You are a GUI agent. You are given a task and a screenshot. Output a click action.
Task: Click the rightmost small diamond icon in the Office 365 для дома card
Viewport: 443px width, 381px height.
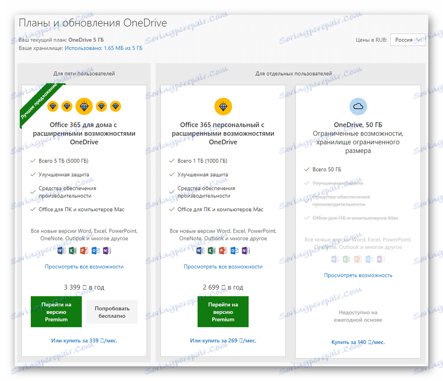tap(115, 106)
